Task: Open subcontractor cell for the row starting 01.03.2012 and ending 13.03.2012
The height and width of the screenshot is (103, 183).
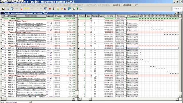Action: click(x=132, y=23)
